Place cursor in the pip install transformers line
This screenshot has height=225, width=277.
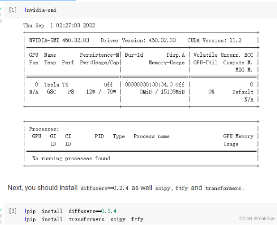84,219
